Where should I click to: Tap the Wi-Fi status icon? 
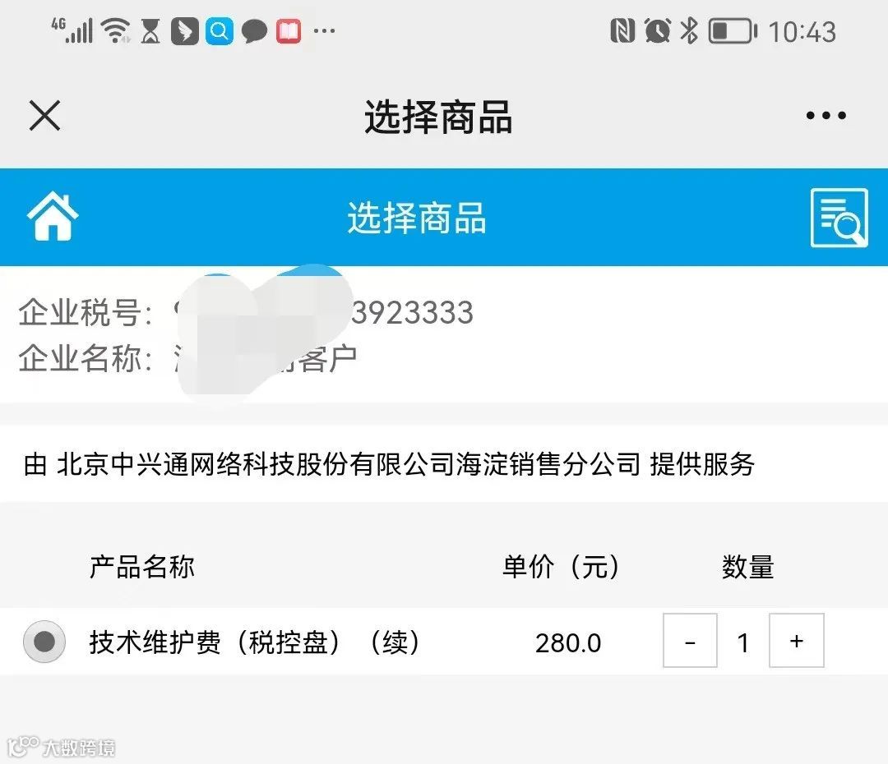[116, 30]
